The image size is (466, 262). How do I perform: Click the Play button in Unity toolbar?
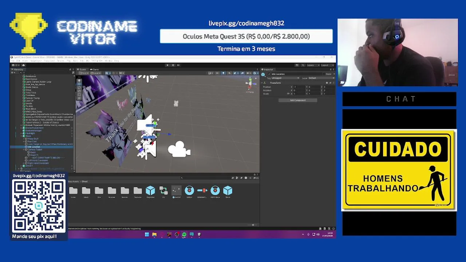(x=167, y=65)
